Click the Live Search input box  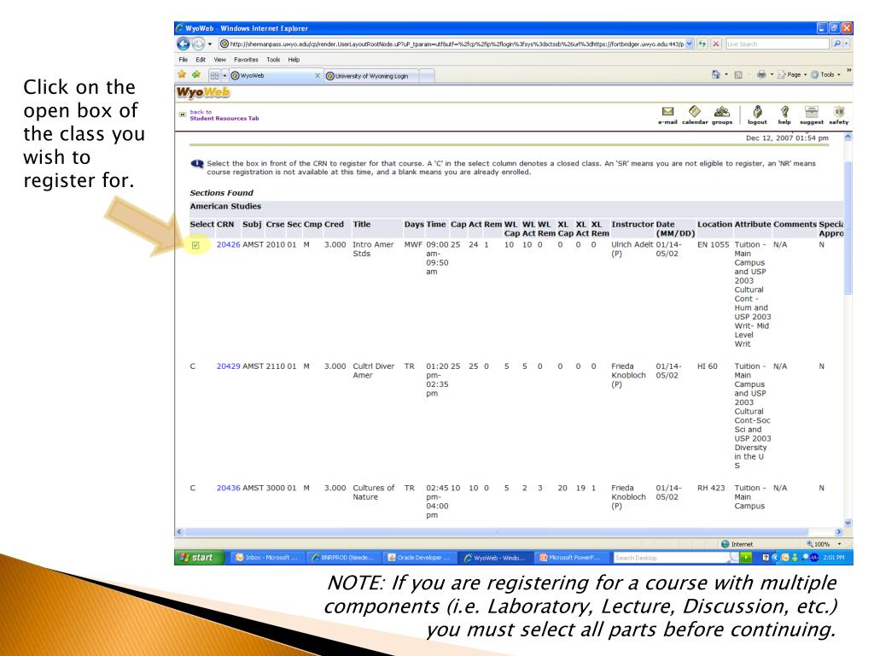(778, 44)
